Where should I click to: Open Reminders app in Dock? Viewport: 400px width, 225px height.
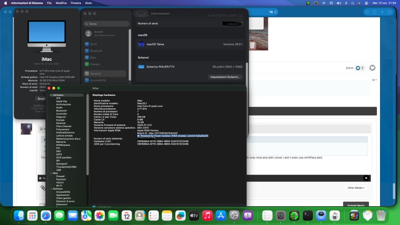click(x=153, y=215)
